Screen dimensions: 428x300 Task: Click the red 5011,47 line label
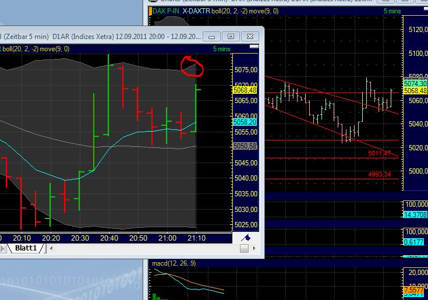click(380, 153)
